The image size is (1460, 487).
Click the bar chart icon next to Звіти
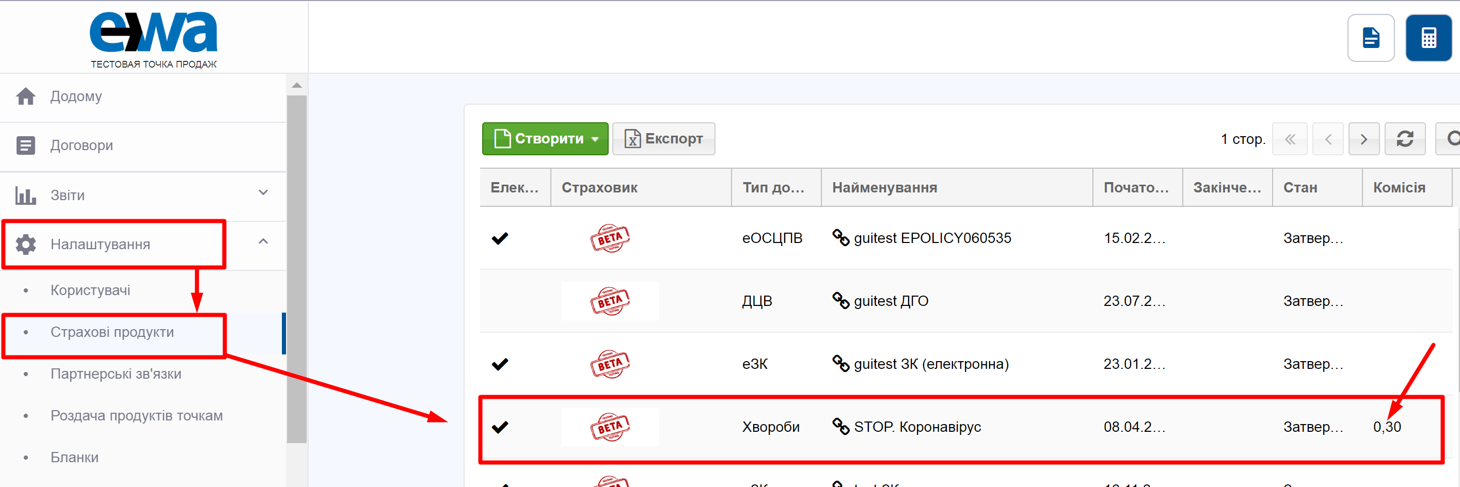point(25,196)
